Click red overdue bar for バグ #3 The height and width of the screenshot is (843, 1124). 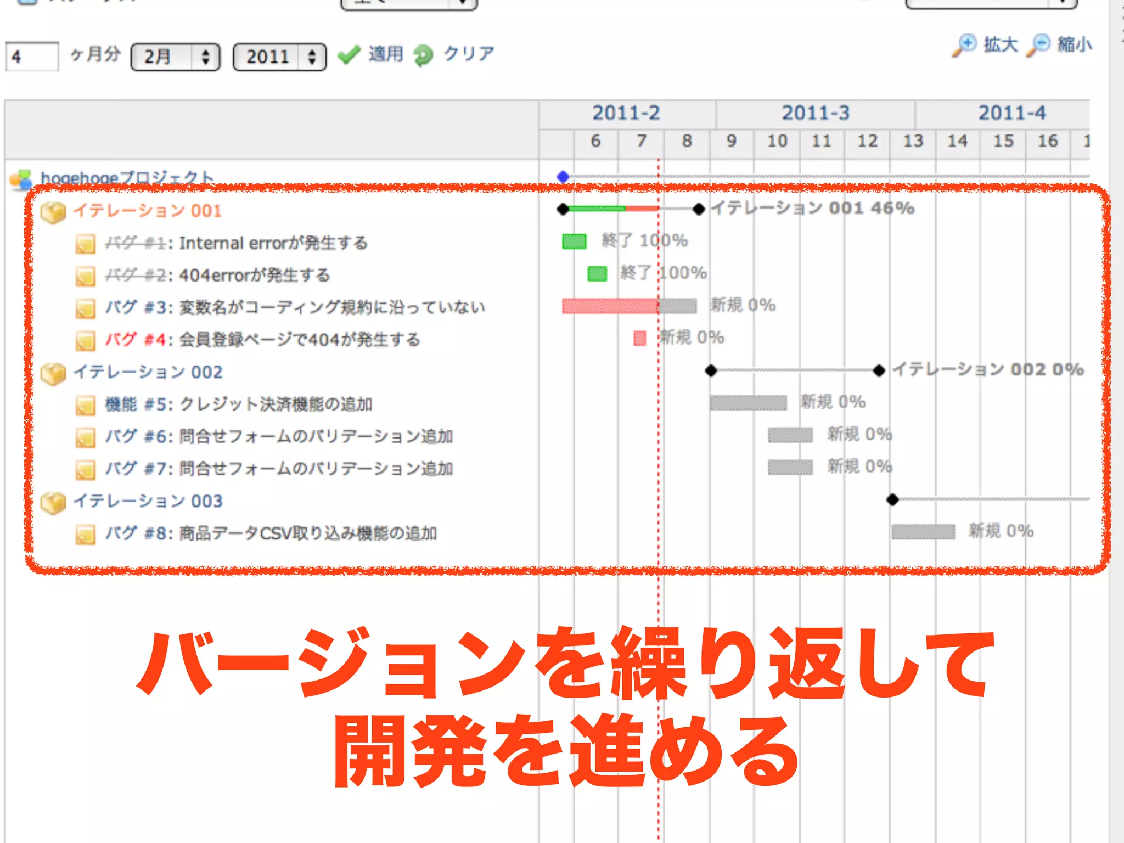click(610, 306)
